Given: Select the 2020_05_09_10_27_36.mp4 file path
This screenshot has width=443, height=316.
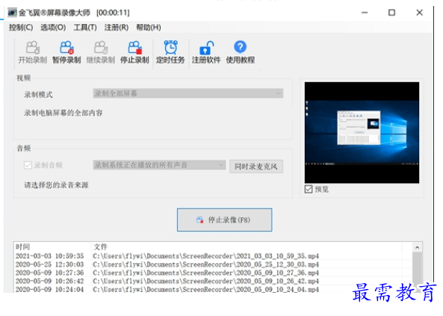Looking at the screenshot, I should pos(205,273).
